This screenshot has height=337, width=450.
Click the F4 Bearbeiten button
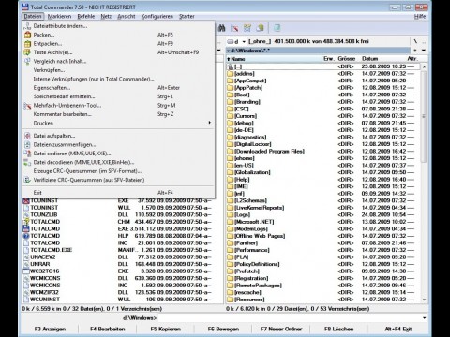(x=108, y=329)
